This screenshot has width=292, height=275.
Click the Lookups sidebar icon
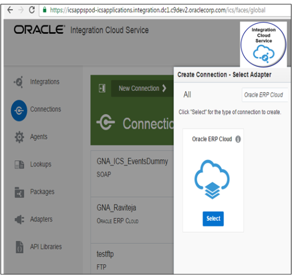pyautogui.click(x=20, y=164)
